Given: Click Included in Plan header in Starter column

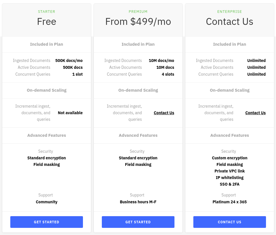Looking at the screenshot, I should tap(46, 44).
